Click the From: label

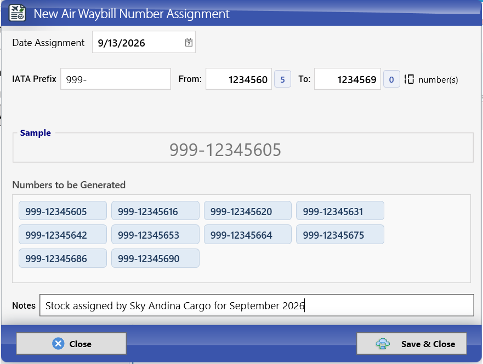(x=190, y=79)
